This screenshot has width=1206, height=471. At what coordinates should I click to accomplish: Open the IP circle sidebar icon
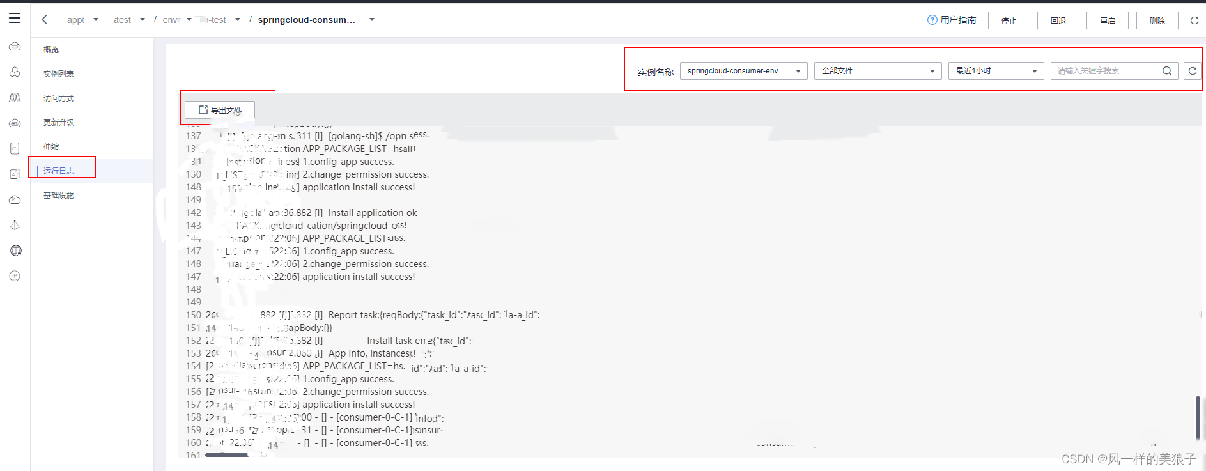click(15, 276)
